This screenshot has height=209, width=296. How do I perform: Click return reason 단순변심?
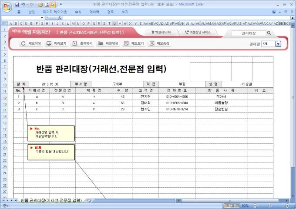[x=221, y=109]
